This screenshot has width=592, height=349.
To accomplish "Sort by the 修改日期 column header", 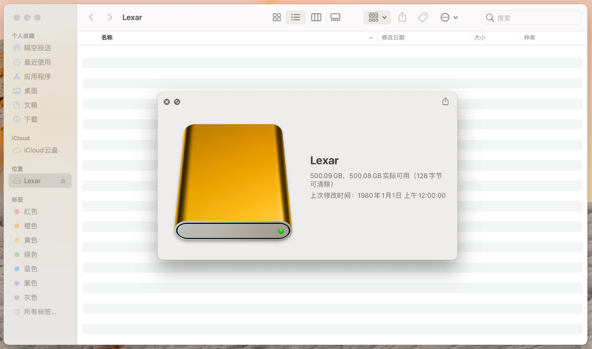I will pyautogui.click(x=393, y=37).
